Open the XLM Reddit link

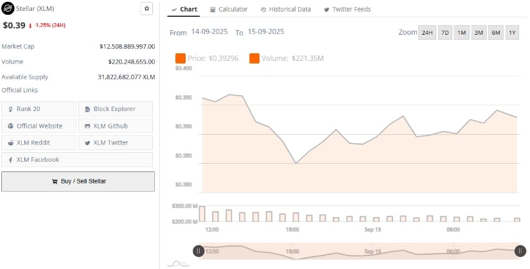pyautogui.click(x=39, y=143)
